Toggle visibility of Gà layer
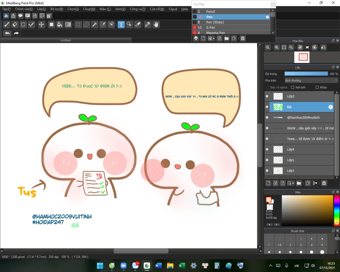340x272 pixels. [x=267, y=107]
